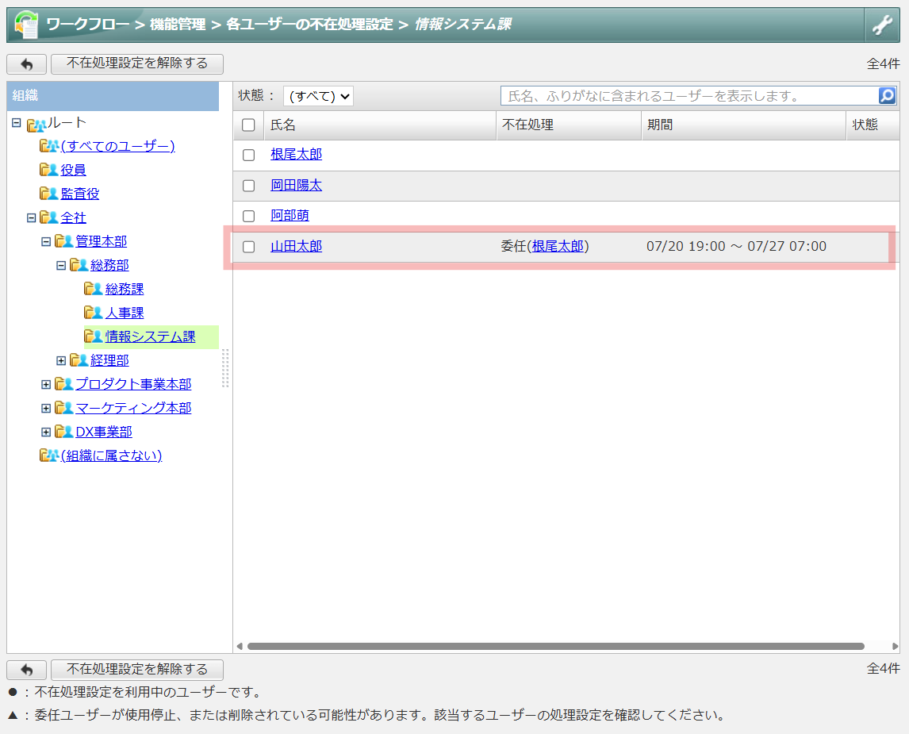
Task: Click the folder icon beside 総務課
Action: 94,289
